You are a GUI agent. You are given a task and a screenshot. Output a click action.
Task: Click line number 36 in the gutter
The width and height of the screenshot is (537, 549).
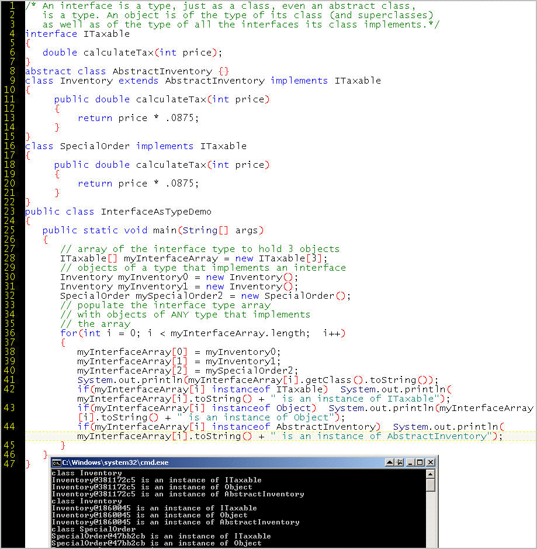[9, 333]
